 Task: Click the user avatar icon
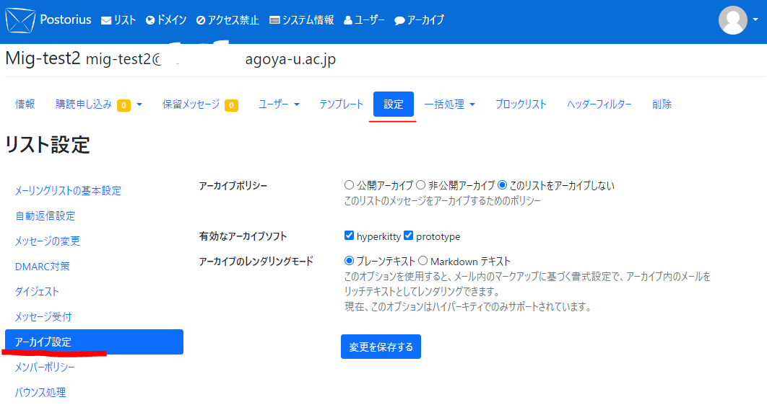(x=732, y=20)
